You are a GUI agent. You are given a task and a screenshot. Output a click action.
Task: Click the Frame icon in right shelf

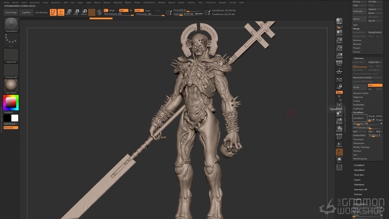pyautogui.click(x=339, y=105)
